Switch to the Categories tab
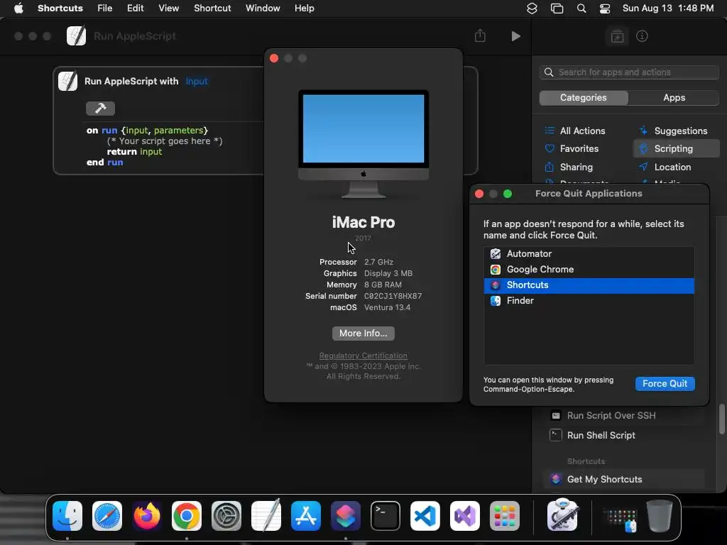The height and width of the screenshot is (545, 727). (x=584, y=98)
